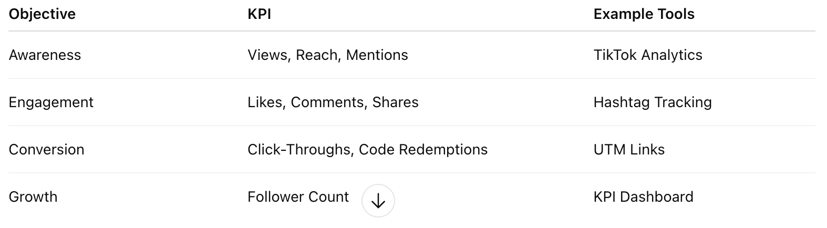Image resolution: width=827 pixels, height=228 pixels.
Task: Click the word Likes in the Engagement row
Action: 266,102
